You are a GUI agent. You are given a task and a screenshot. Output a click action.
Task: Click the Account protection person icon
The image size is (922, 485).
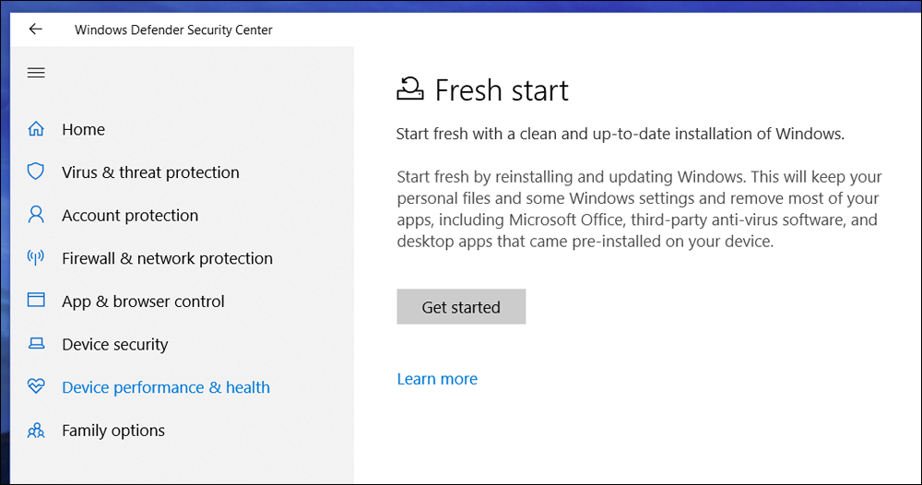coord(36,215)
